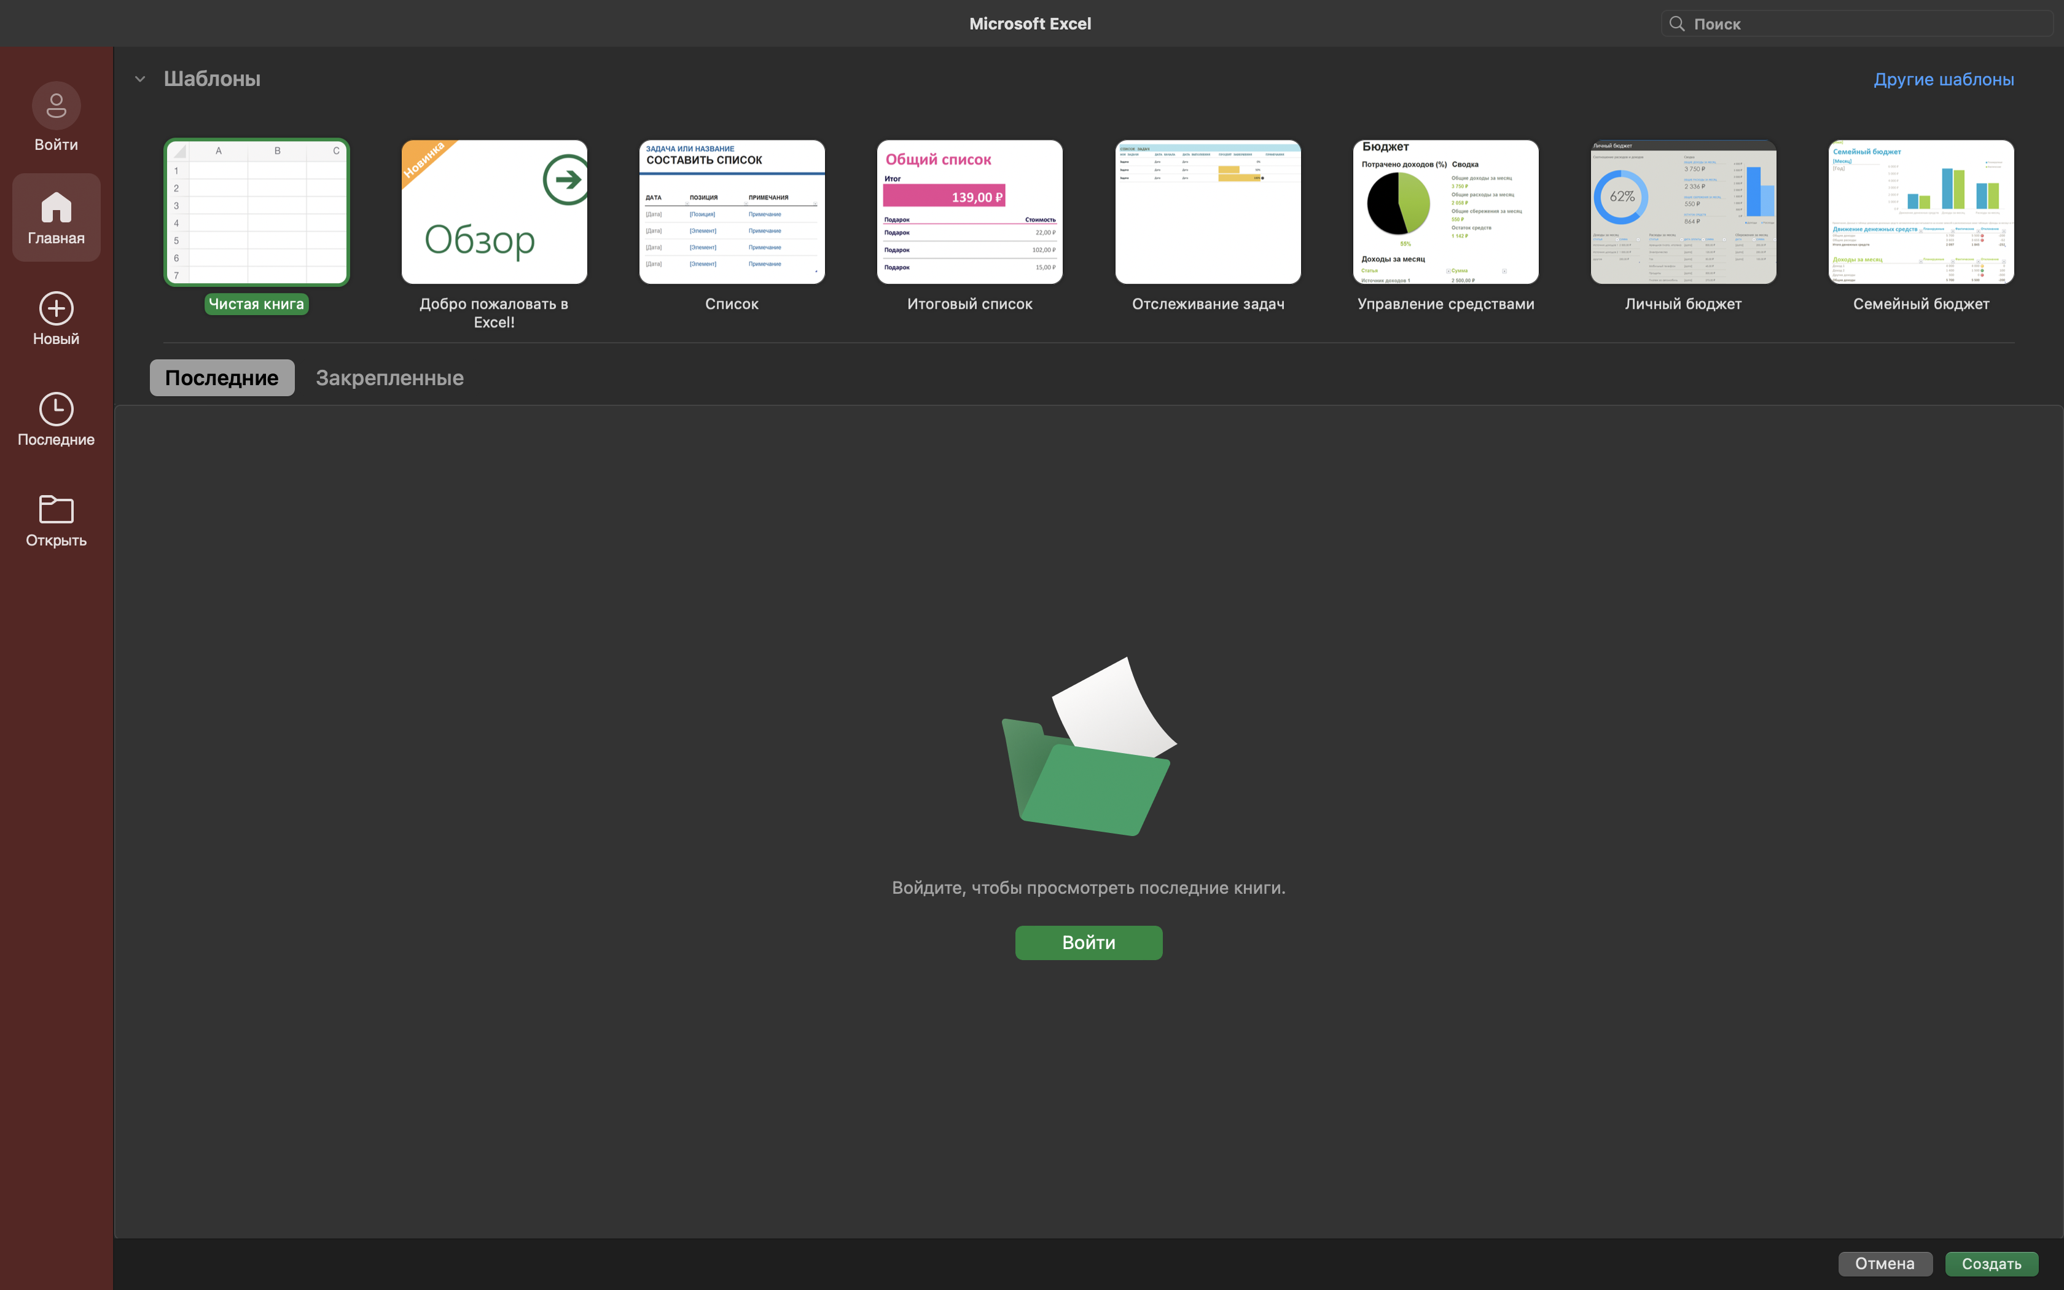Pick the Личный бюджет template
Image resolution: width=2064 pixels, height=1290 pixels.
(1684, 213)
